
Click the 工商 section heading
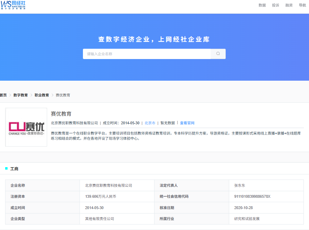[x=14, y=169]
